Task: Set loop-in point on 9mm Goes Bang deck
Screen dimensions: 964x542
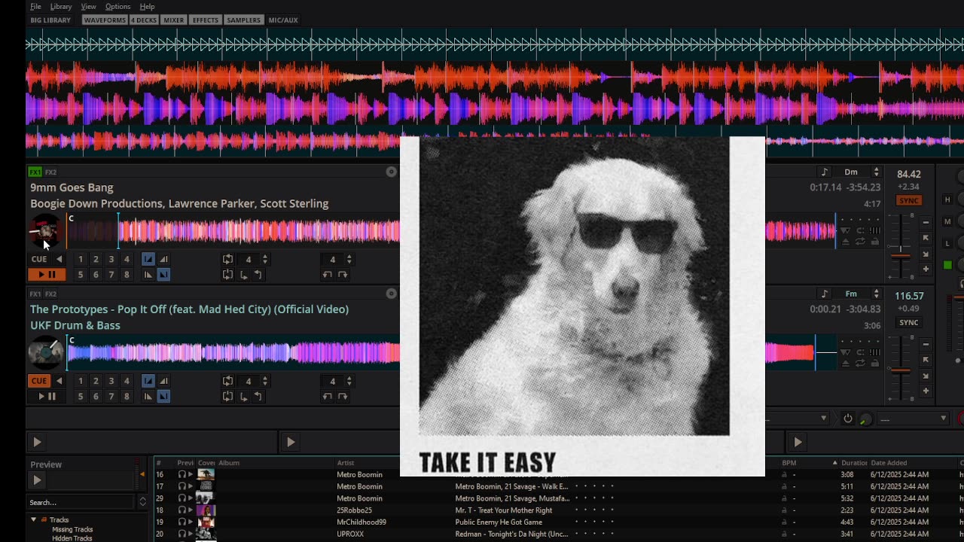Action: (x=243, y=275)
